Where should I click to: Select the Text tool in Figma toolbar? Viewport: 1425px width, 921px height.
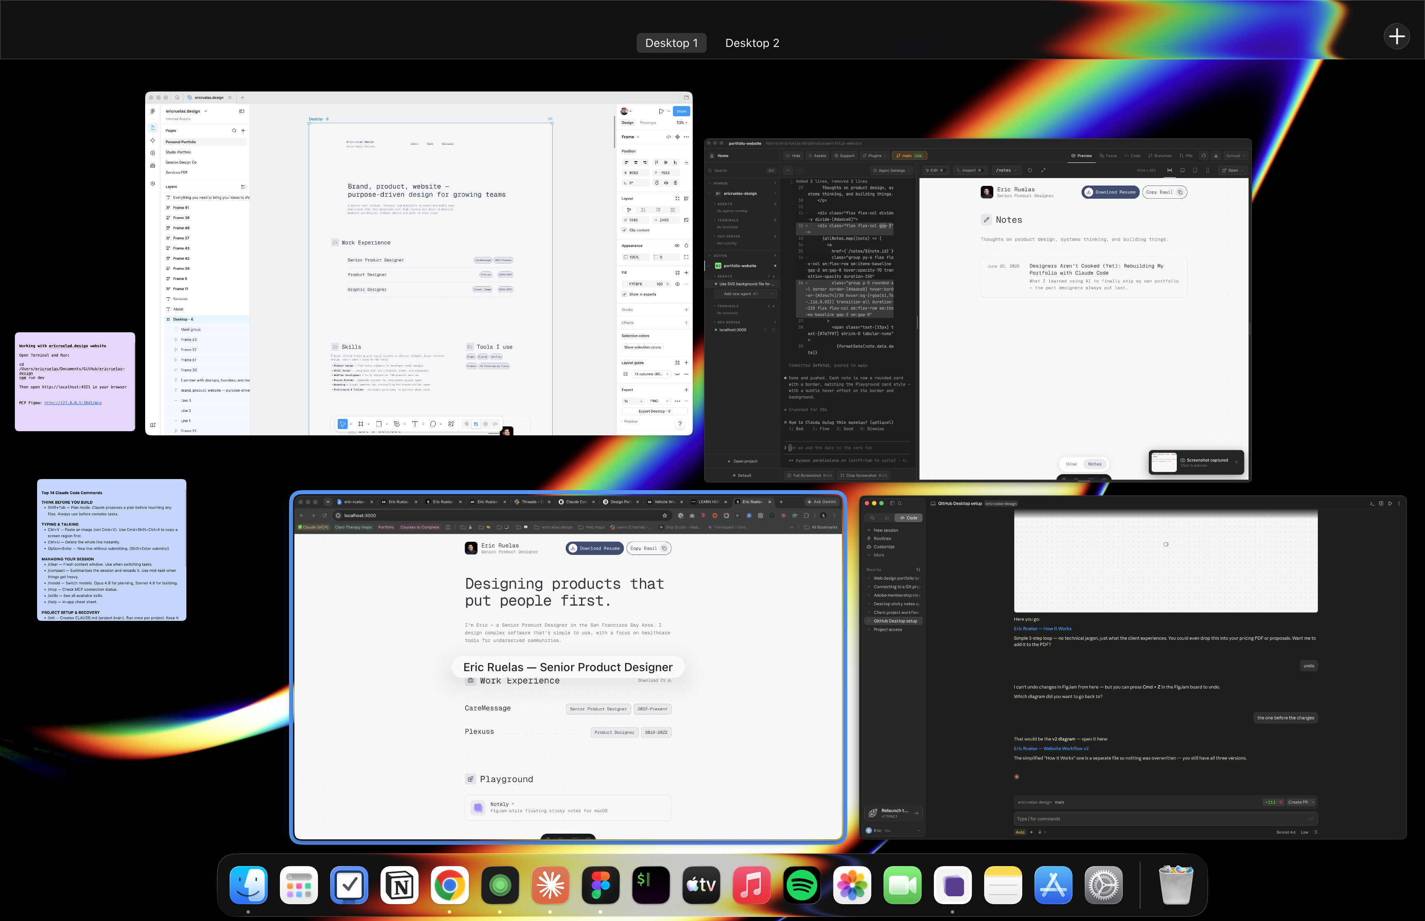click(x=414, y=424)
